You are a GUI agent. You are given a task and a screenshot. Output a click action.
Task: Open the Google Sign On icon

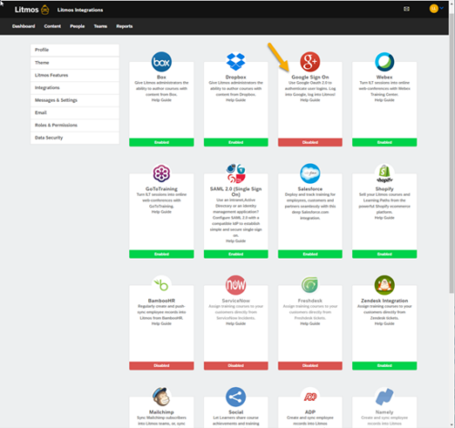310,62
